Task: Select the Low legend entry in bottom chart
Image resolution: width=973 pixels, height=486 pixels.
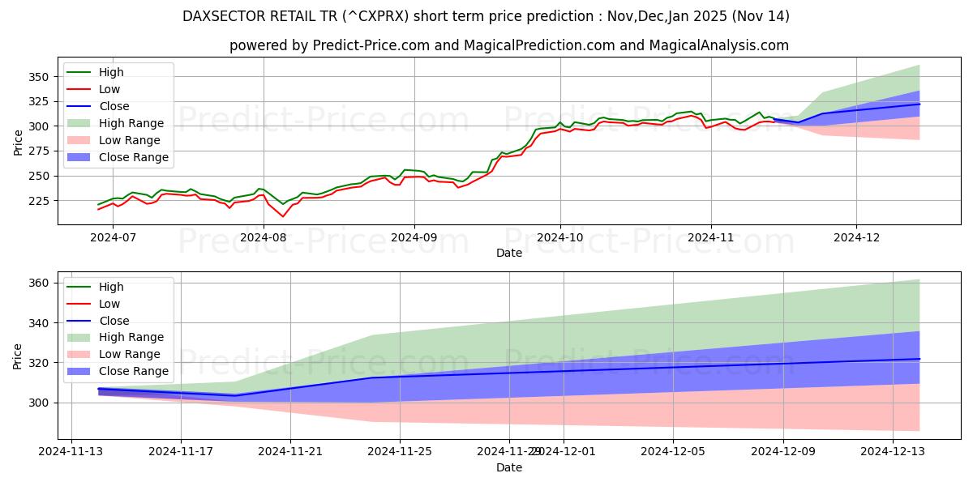Action: click(109, 304)
